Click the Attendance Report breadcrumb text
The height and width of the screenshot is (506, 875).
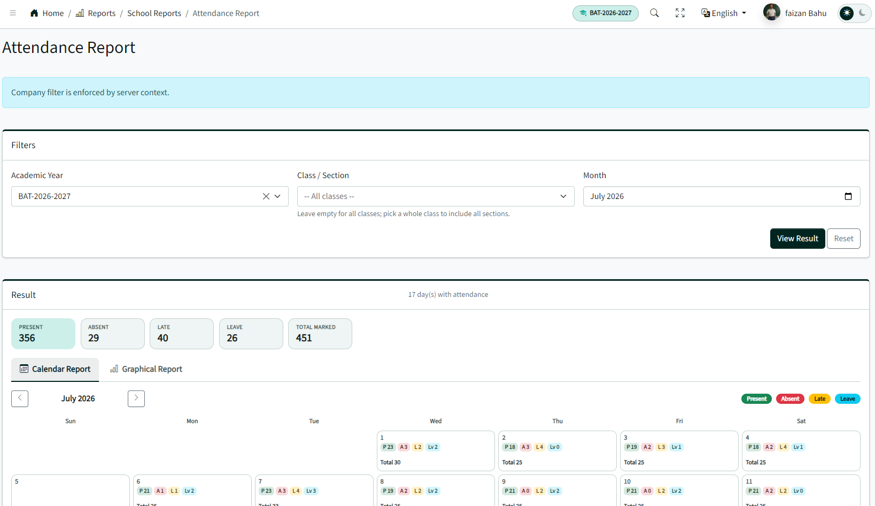pyautogui.click(x=226, y=13)
